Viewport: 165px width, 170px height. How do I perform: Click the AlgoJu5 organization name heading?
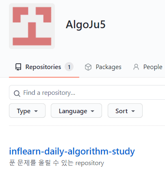click(86, 25)
